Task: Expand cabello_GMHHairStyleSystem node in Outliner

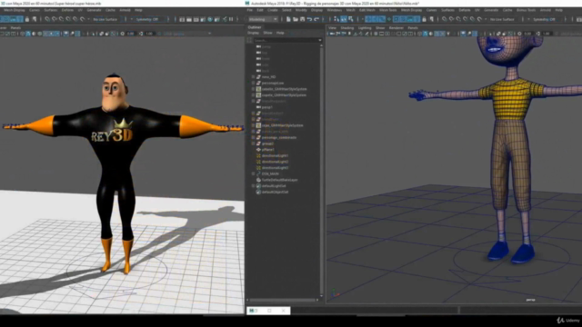Action: pyautogui.click(x=253, y=89)
